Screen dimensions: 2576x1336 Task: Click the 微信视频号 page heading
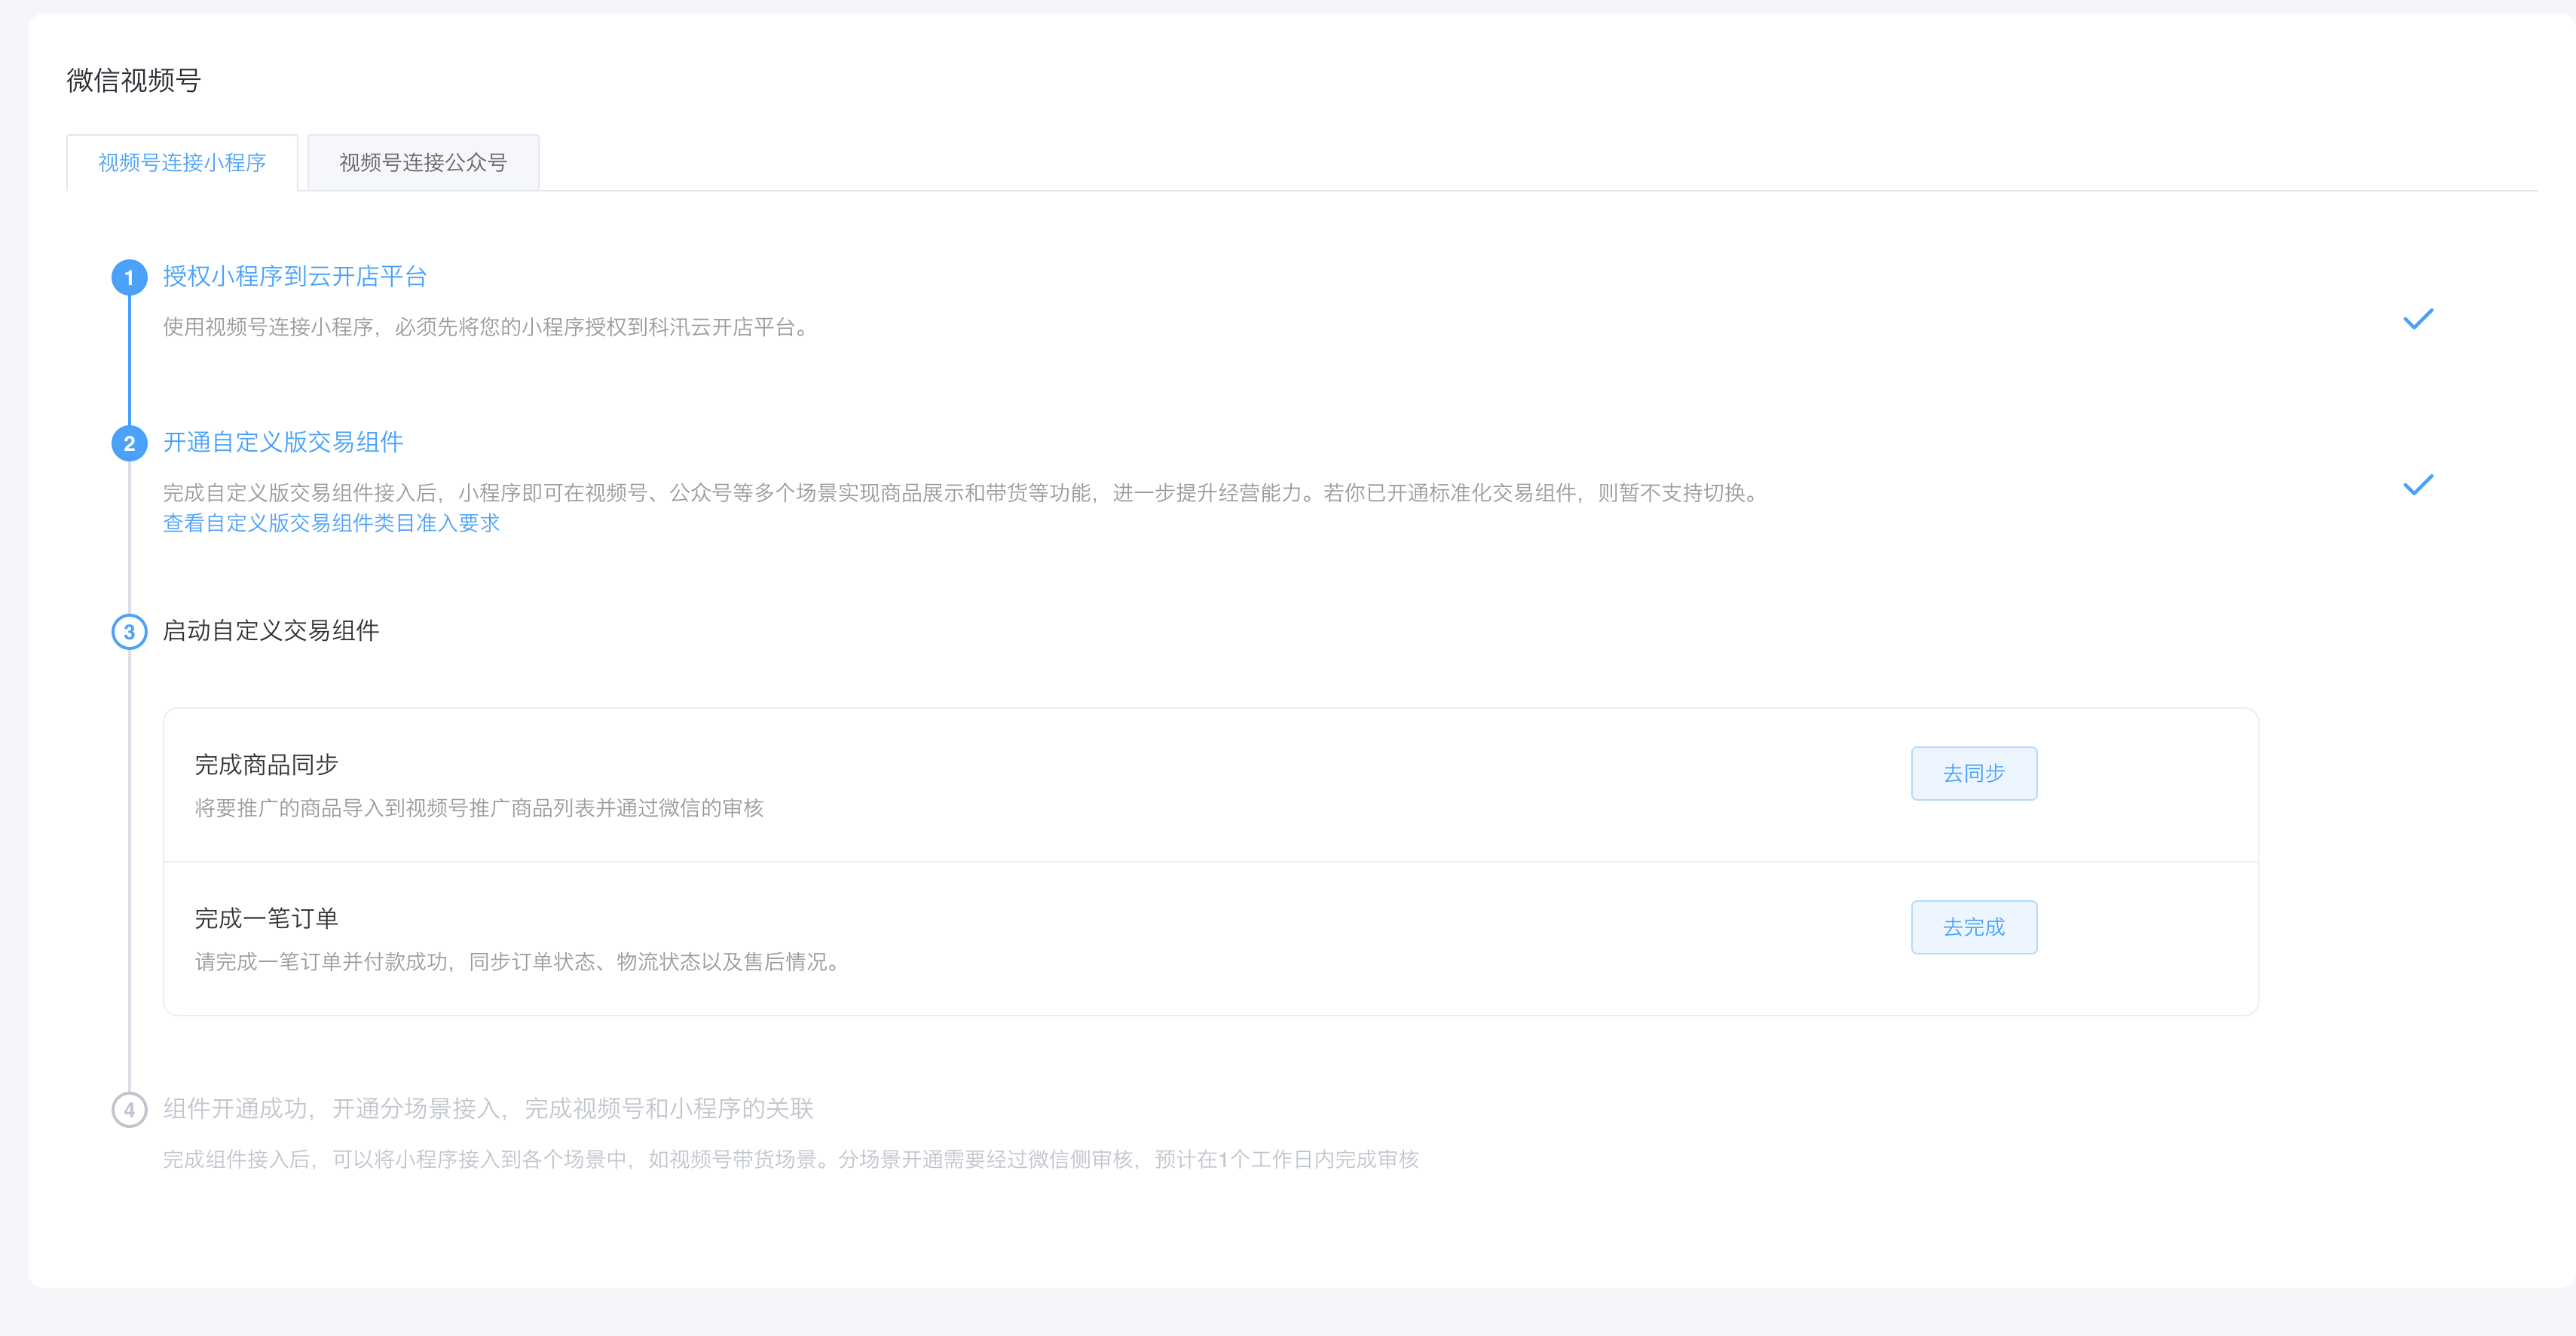tap(134, 80)
